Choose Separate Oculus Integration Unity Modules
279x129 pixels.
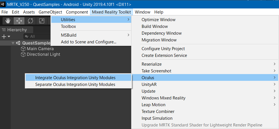[x=75, y=84]
